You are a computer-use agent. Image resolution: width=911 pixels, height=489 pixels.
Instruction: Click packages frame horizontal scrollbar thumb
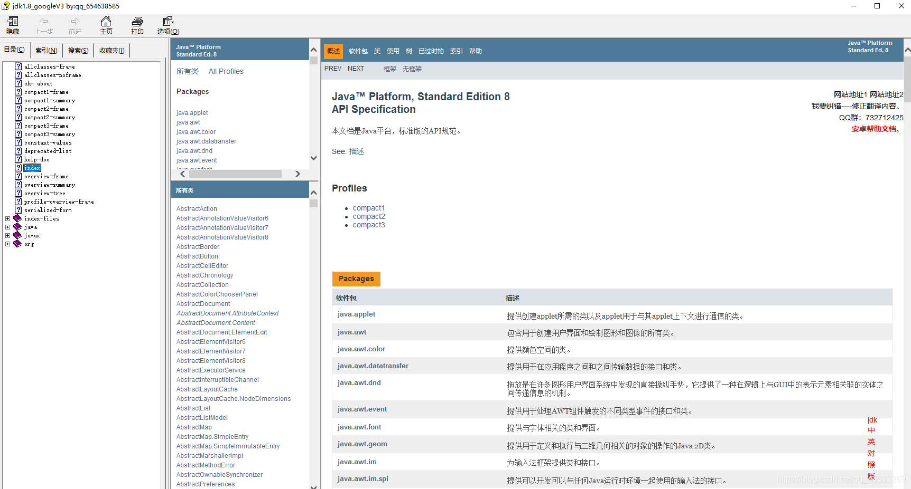(235, 174)
